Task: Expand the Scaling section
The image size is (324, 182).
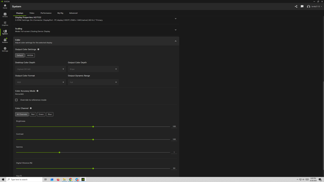Action: pos(176,30)
